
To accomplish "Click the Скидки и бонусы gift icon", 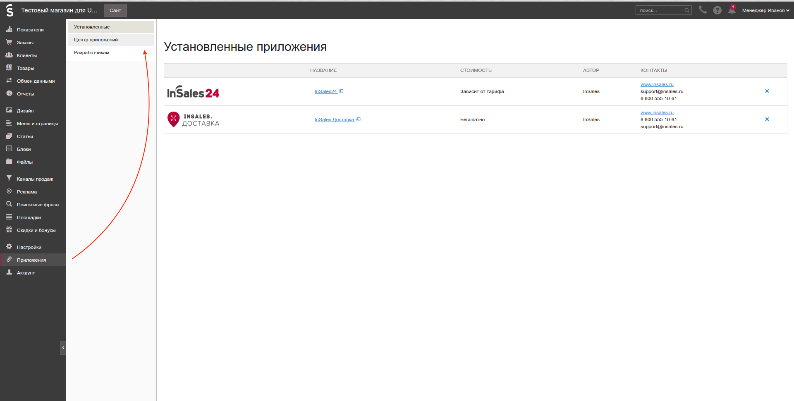I will coord(9,230).
